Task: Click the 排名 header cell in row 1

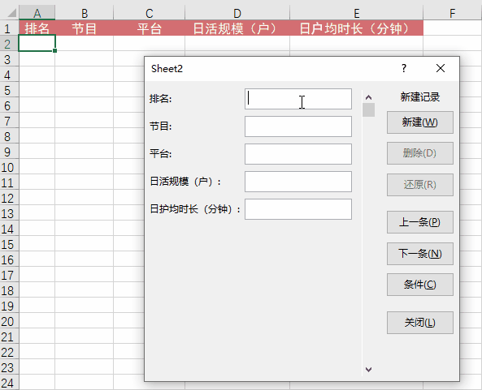Action: tap(37, 28)
